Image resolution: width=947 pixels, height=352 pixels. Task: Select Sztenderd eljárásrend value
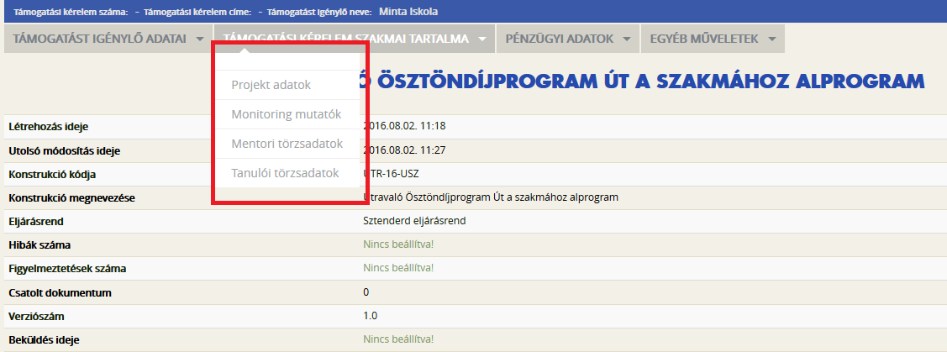point(414,221)
